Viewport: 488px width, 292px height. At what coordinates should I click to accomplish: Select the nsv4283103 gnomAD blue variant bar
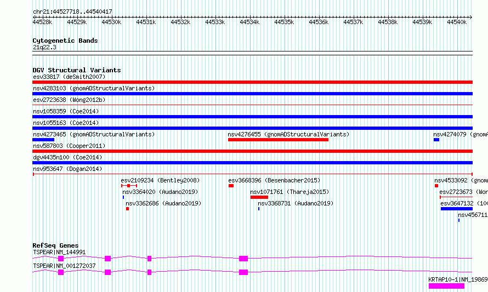pos(252,94)
